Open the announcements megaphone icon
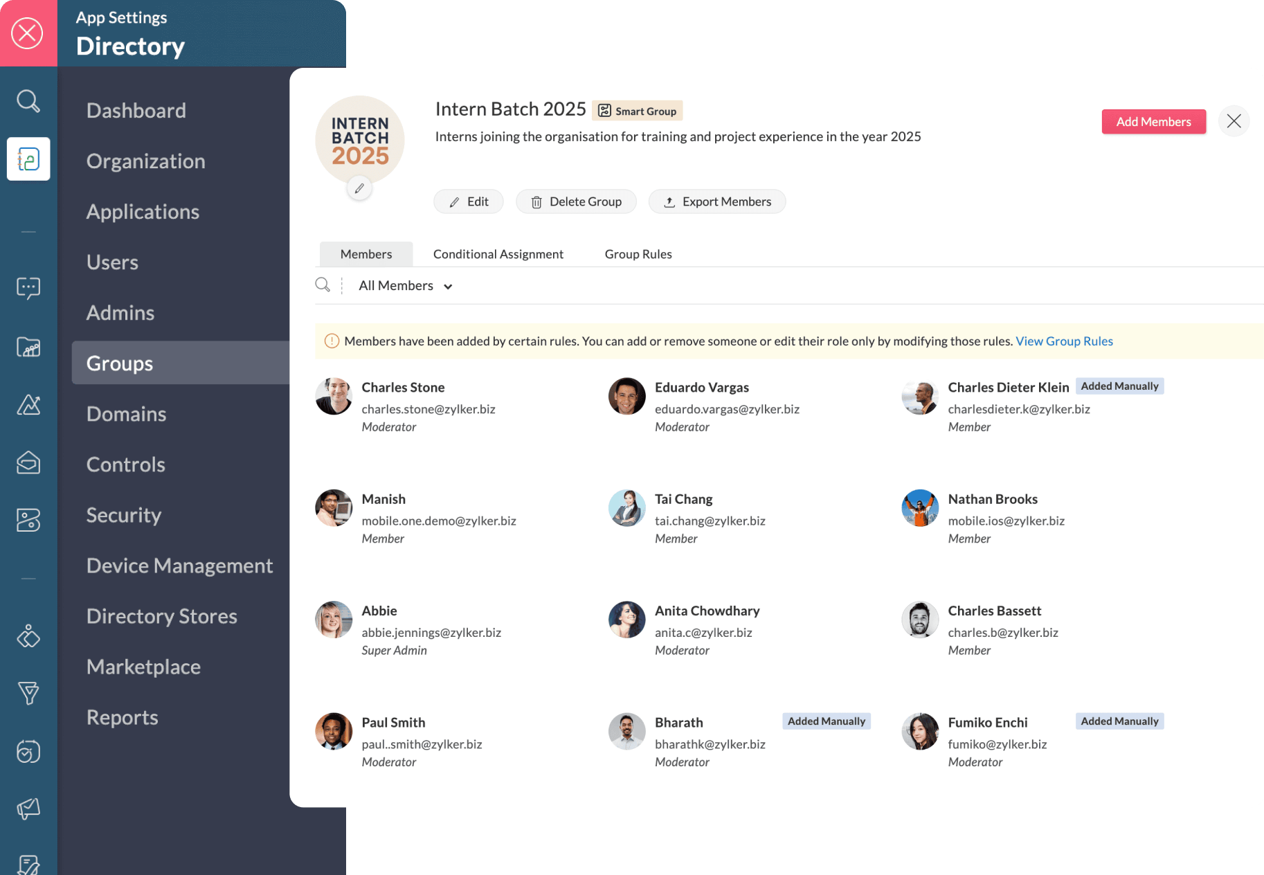 [28, 809]
